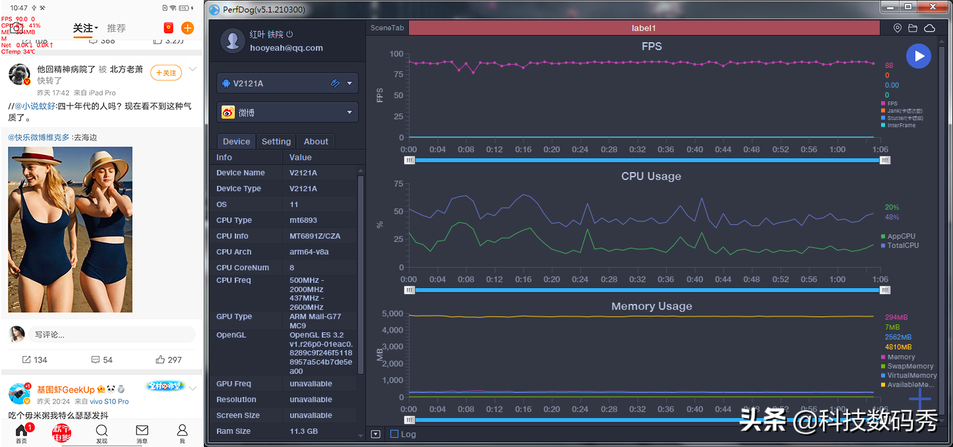This screenshot has width=953, height=447.
Task: Toggle SwapMemory legend series visibility
Action: 907,366
